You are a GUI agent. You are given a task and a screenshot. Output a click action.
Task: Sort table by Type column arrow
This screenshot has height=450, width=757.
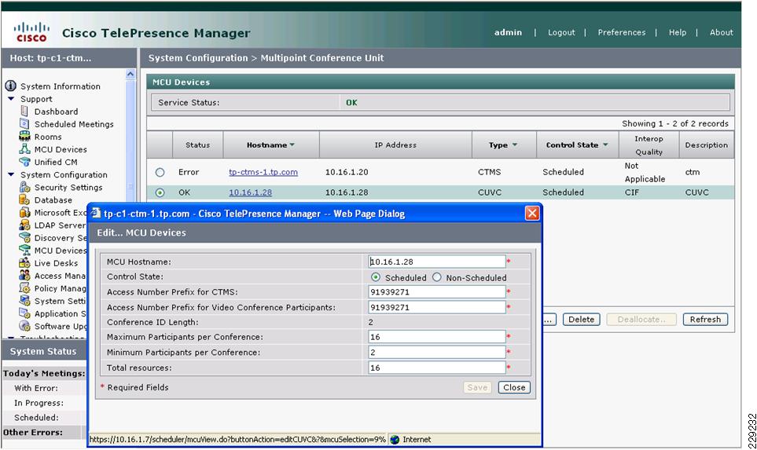point(515,145)
